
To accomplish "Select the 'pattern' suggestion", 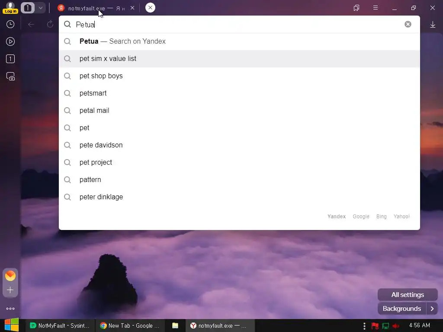I will (239, 179).
